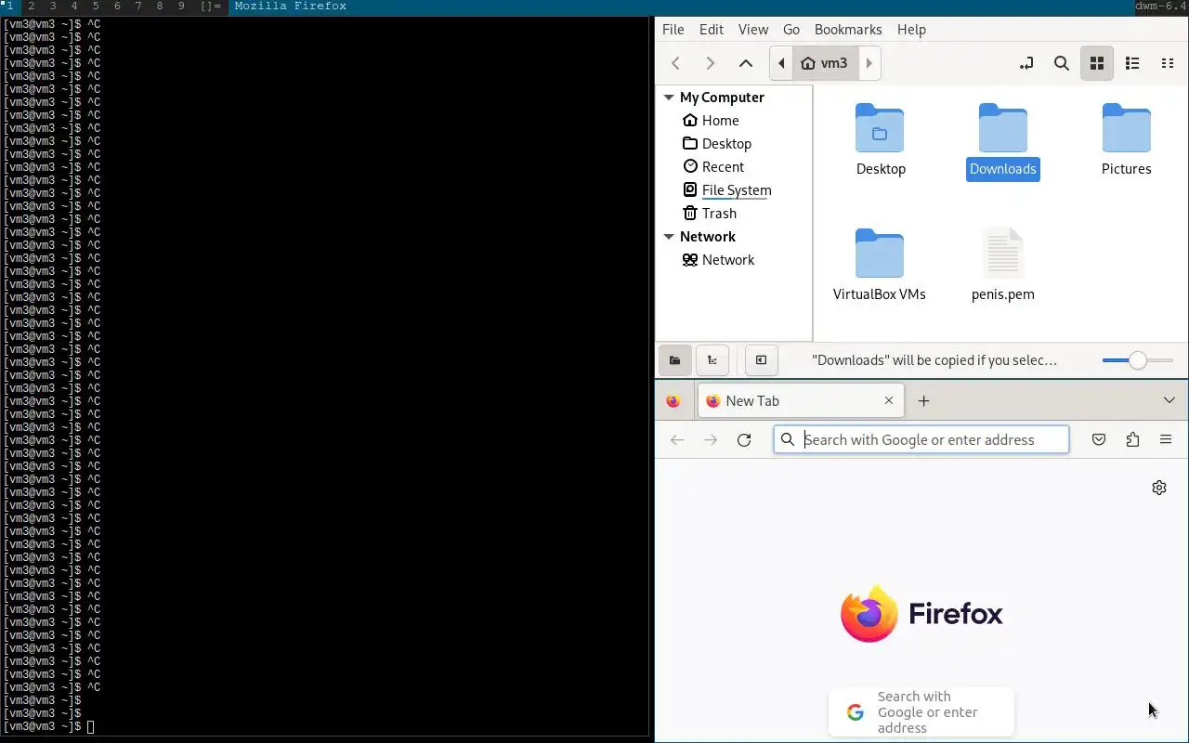
Task: Switch to dwm tag 5
Action: pyautogui.click(x=96, y=7)
